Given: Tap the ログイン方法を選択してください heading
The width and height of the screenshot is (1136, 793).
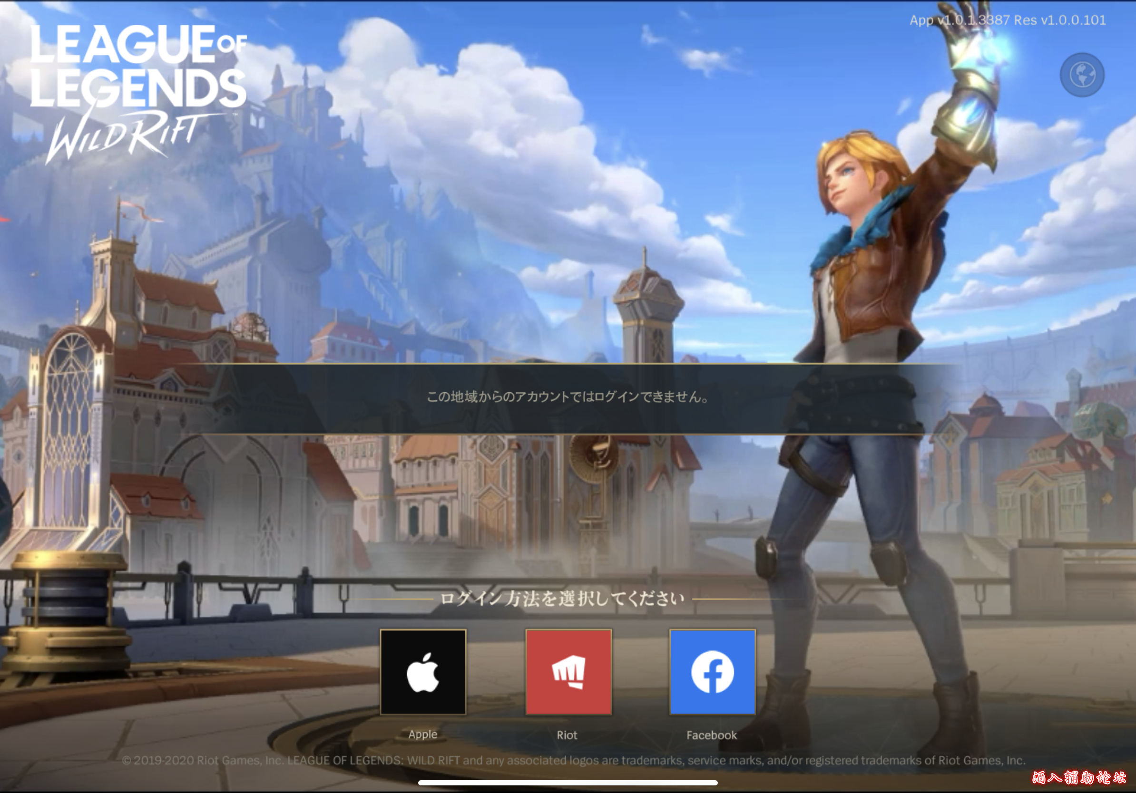Looking at the screenshot, I should [562, 599].
